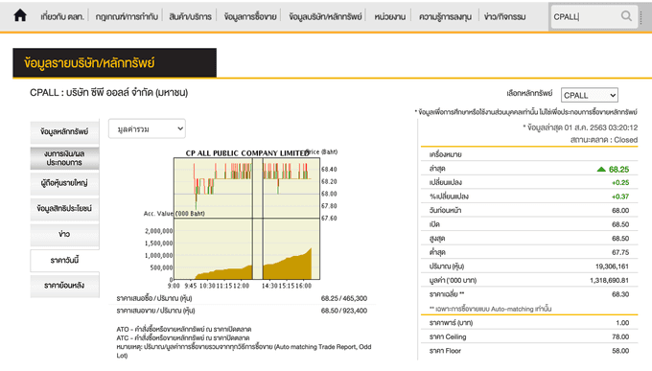Screen dimensions: 652x371
Task: Click the previous close value 68.00
Action: (x=620, y=211)
